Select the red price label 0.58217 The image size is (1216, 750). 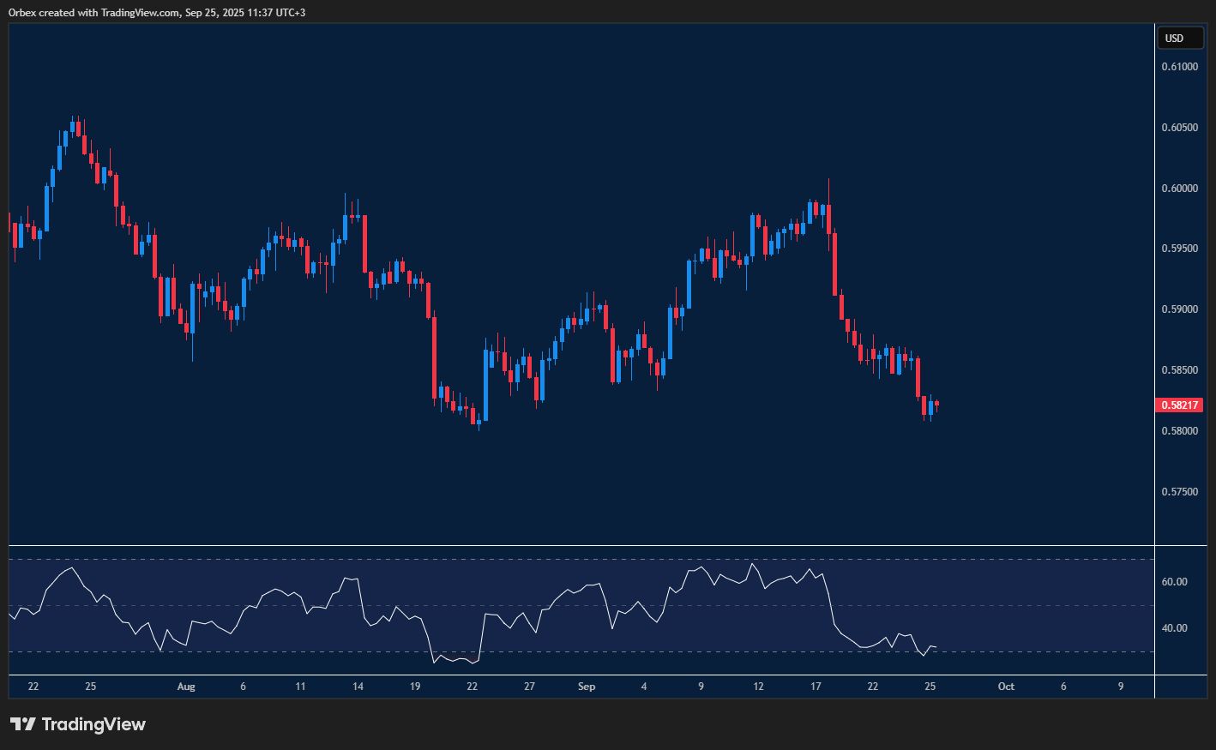tap(1179, 405)
